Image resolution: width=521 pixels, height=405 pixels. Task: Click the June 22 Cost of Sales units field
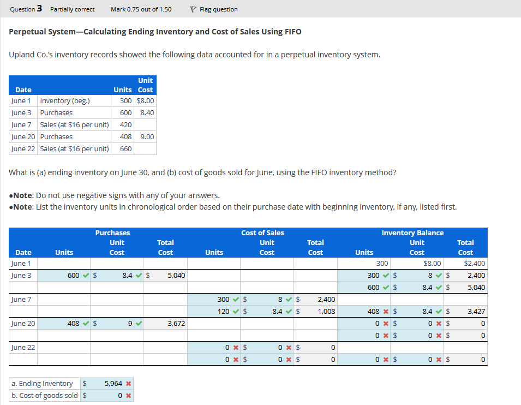(x=223, y=347)
